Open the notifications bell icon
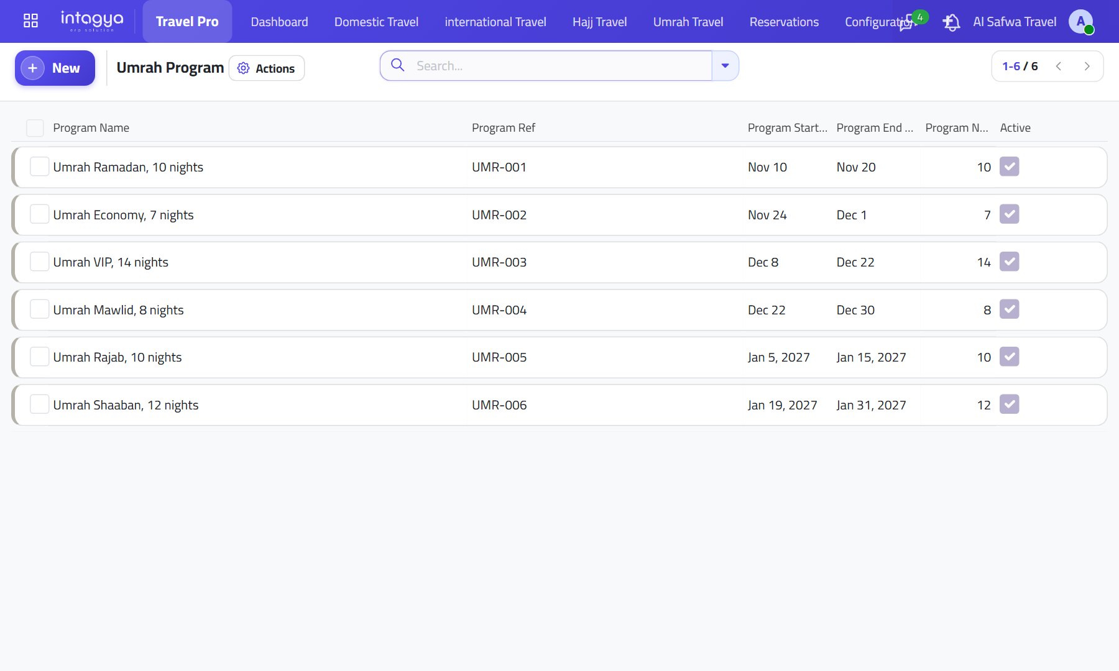This screenshot has height=671, width=1119. (951, 22)
